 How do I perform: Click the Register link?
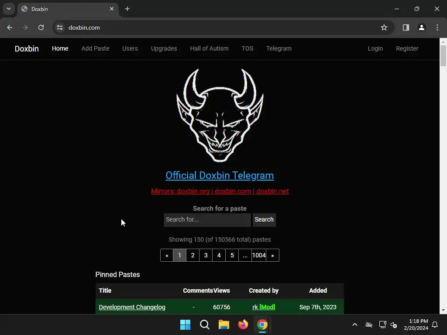(407, 48)
